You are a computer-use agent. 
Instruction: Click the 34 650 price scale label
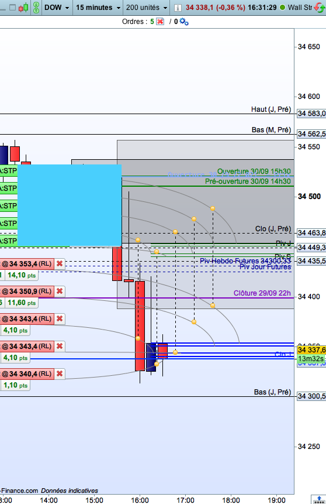pyautogui.click(x=308, y=47)
